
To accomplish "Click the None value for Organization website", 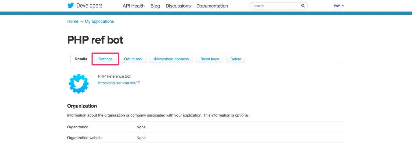I will [141, 138].
